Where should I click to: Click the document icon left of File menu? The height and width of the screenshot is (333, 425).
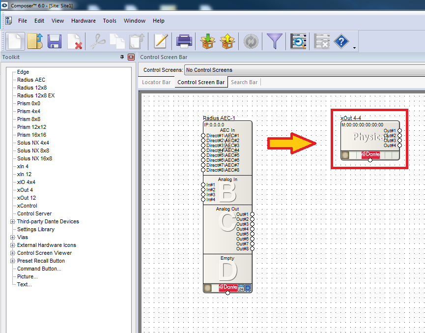tap(9, 21)
